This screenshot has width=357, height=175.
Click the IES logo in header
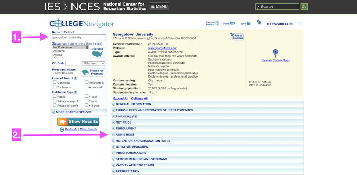click(52, 7)
